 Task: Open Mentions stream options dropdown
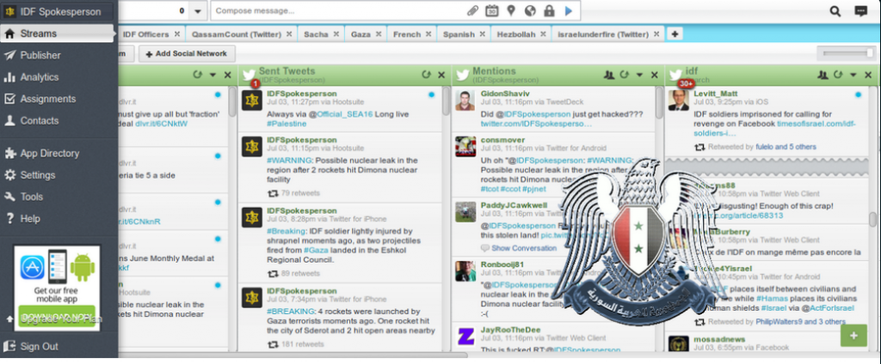coord(639,75)
